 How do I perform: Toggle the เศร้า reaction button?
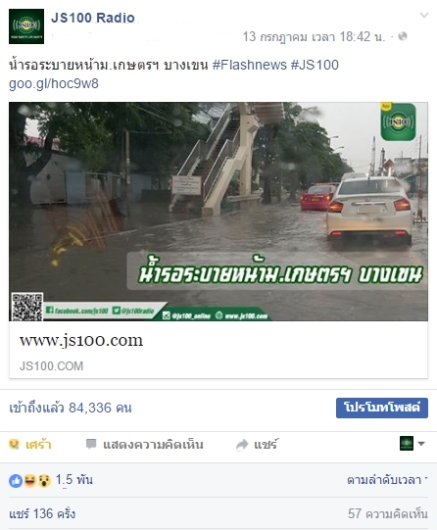click(x=30, y=444)
